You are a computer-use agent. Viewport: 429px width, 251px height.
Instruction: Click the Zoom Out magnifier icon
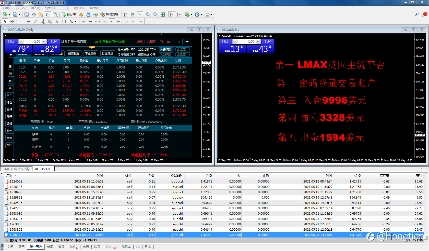[x=156, y=15]
